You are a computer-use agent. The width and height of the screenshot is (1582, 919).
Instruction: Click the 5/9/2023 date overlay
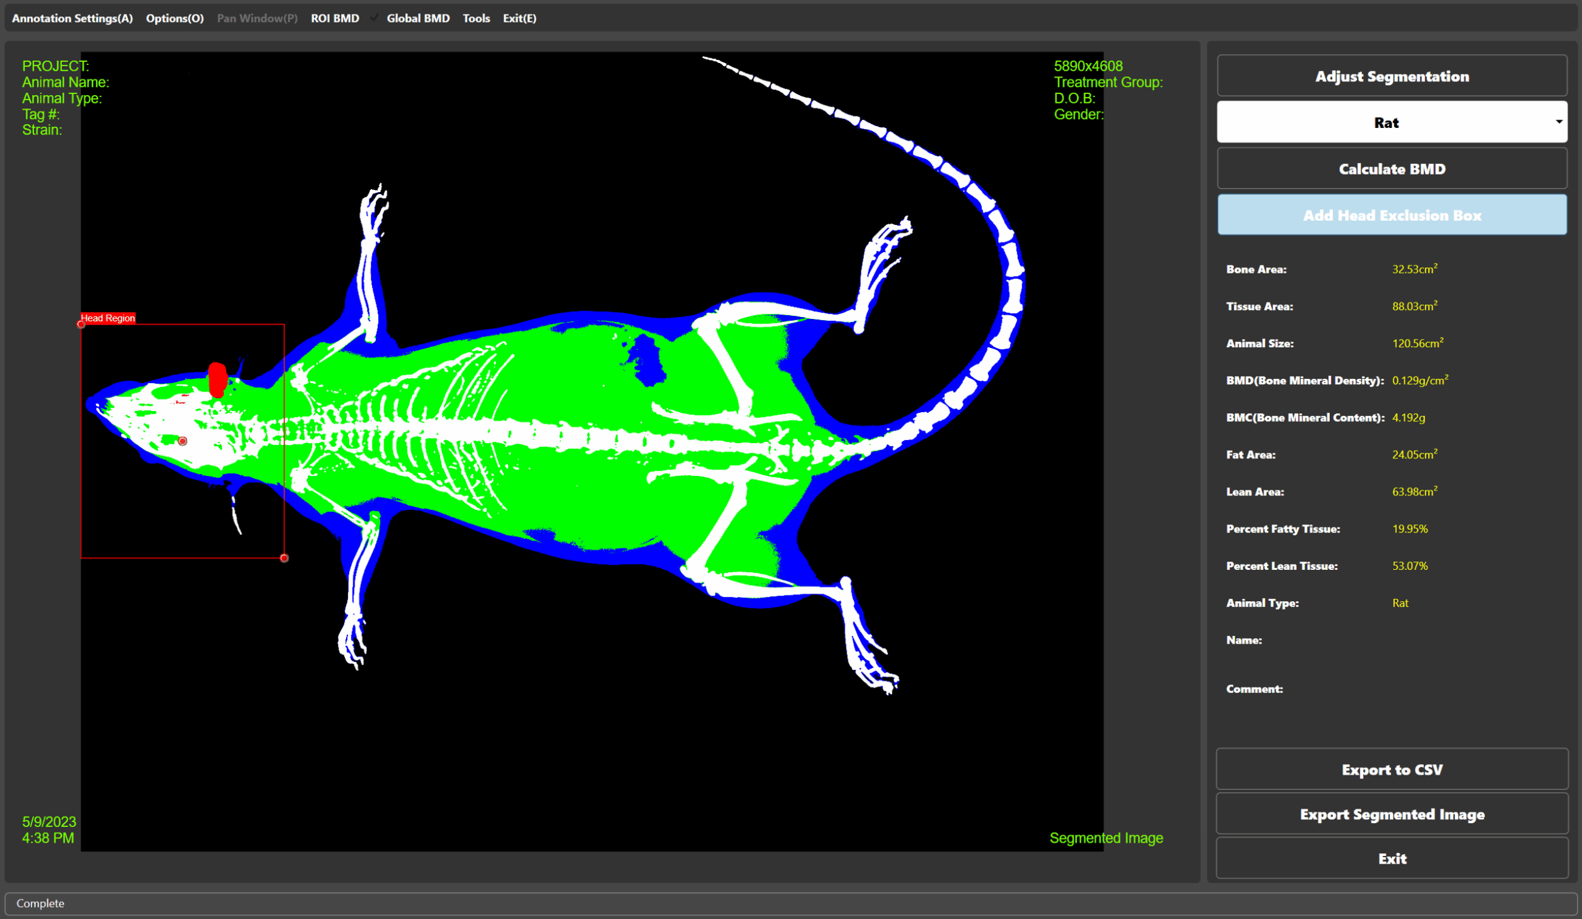tap(49, 822)
